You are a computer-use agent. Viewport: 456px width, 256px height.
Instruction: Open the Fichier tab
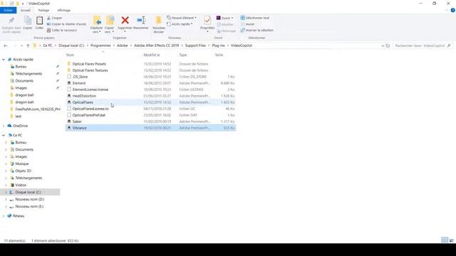pos(8,10)
